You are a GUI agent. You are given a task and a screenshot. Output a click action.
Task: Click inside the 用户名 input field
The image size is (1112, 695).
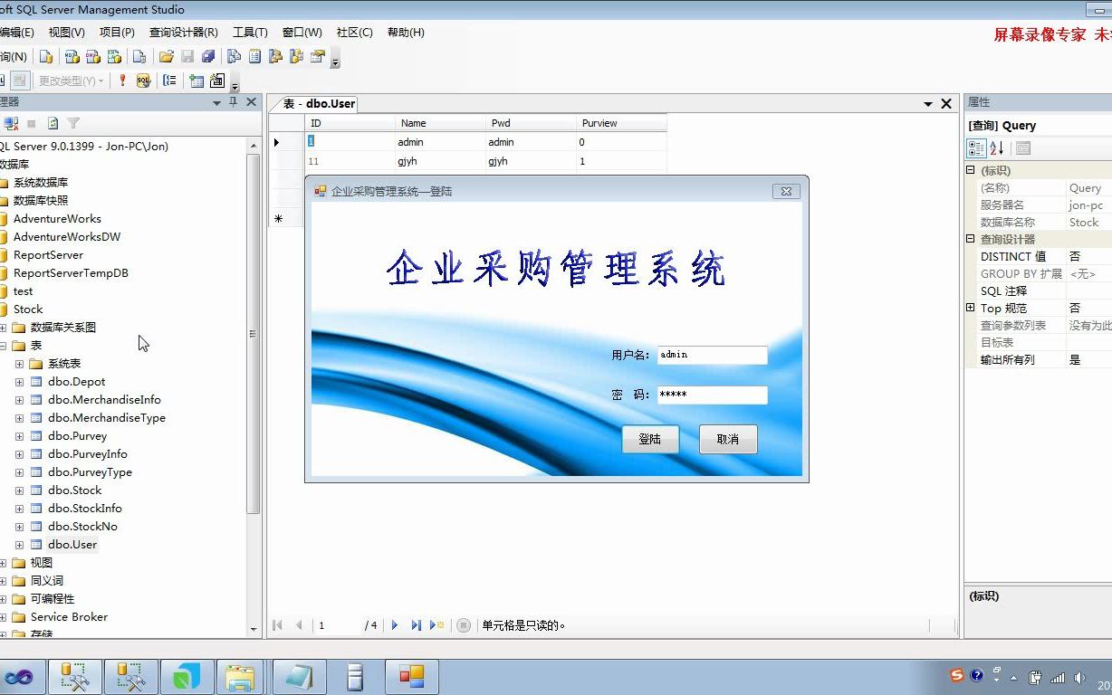(712, 355)
